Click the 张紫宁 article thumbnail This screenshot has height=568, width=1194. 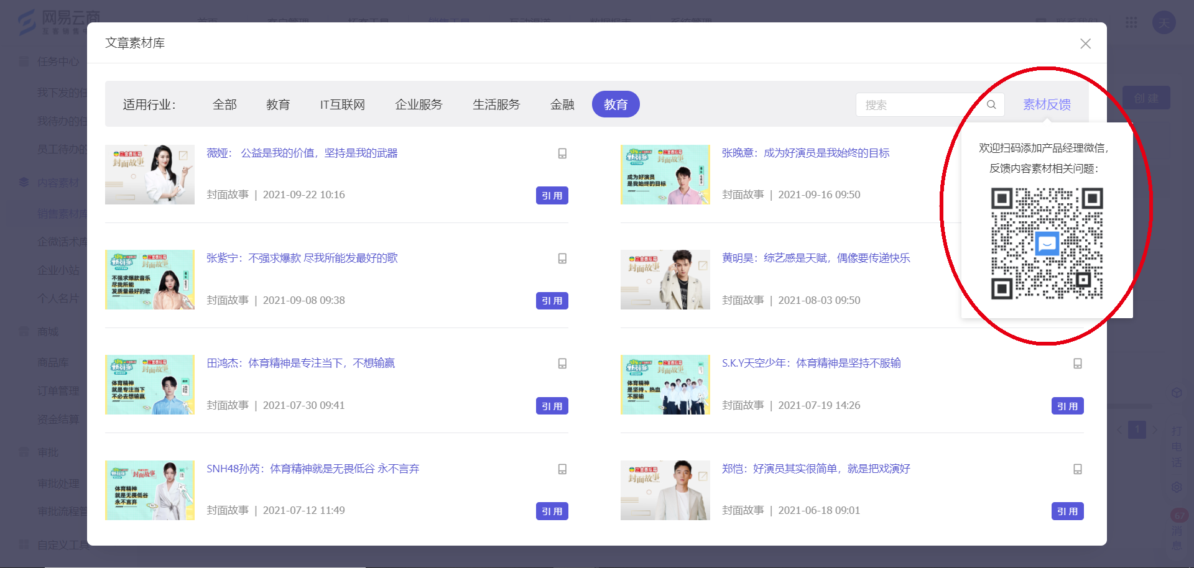(150, 280)
